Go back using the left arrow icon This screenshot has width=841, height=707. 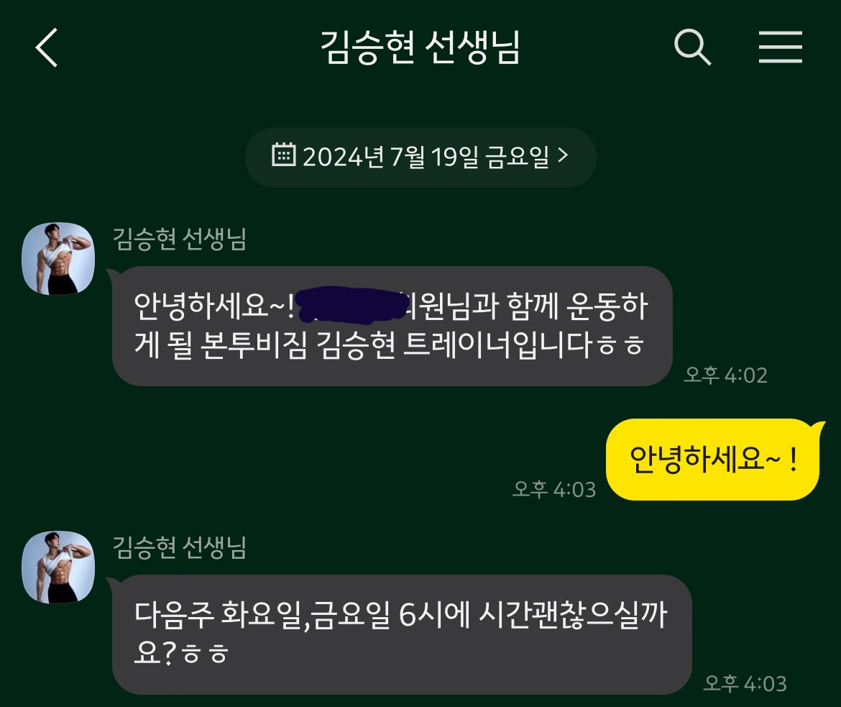point(47,47)
